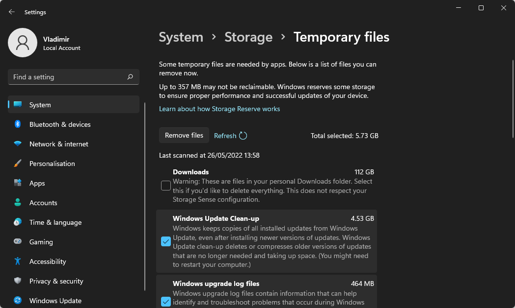The image size is (515, 308).
Task: Click the Accessibility figure icon
Action: (18, 261)
